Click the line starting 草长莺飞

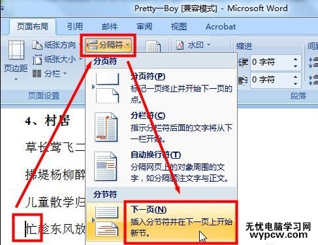point(55,147)
